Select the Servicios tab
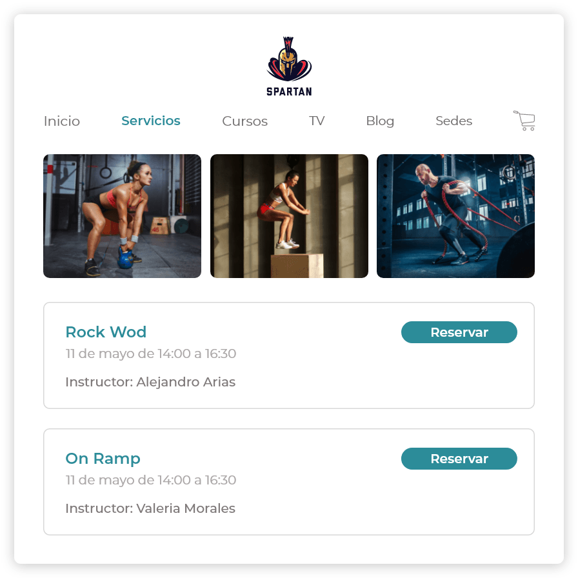This screenshot has width=578, height=578. [151, 121]
